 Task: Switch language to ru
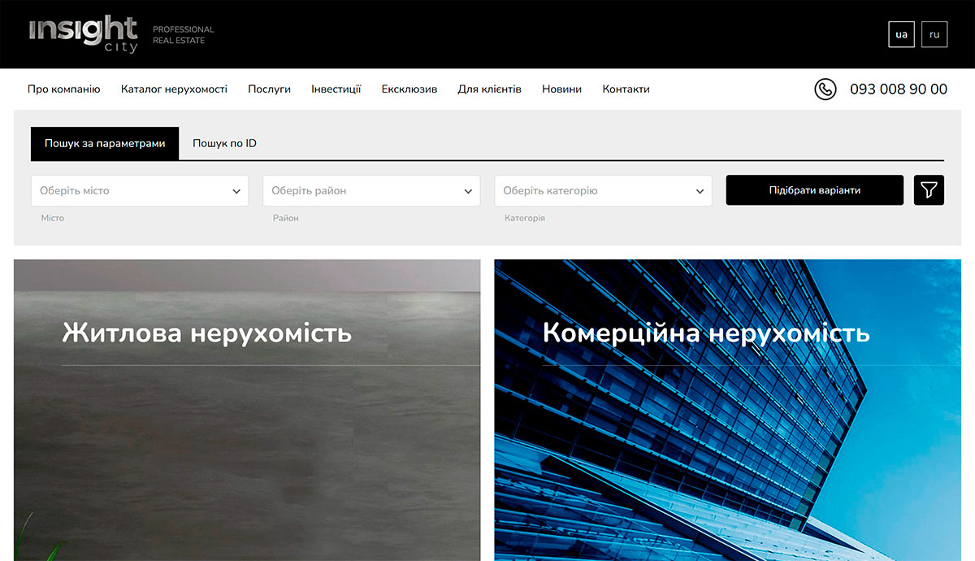934,35
